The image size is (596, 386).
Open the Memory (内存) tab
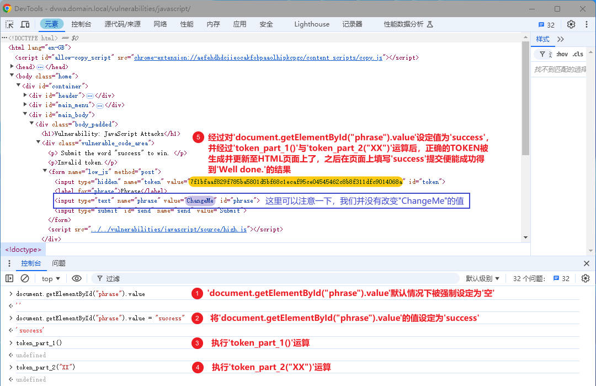coord(213,24)
